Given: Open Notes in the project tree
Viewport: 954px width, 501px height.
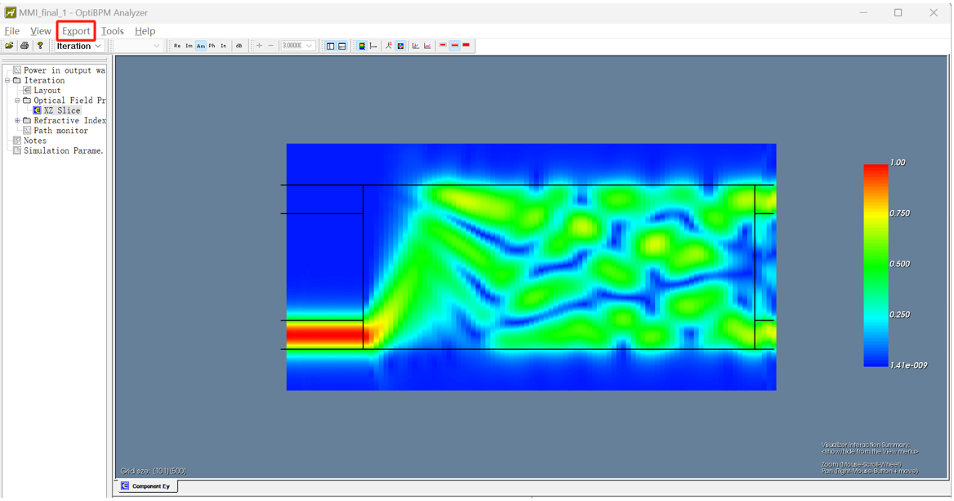Looking at the screenshot, I should point(34,141).
